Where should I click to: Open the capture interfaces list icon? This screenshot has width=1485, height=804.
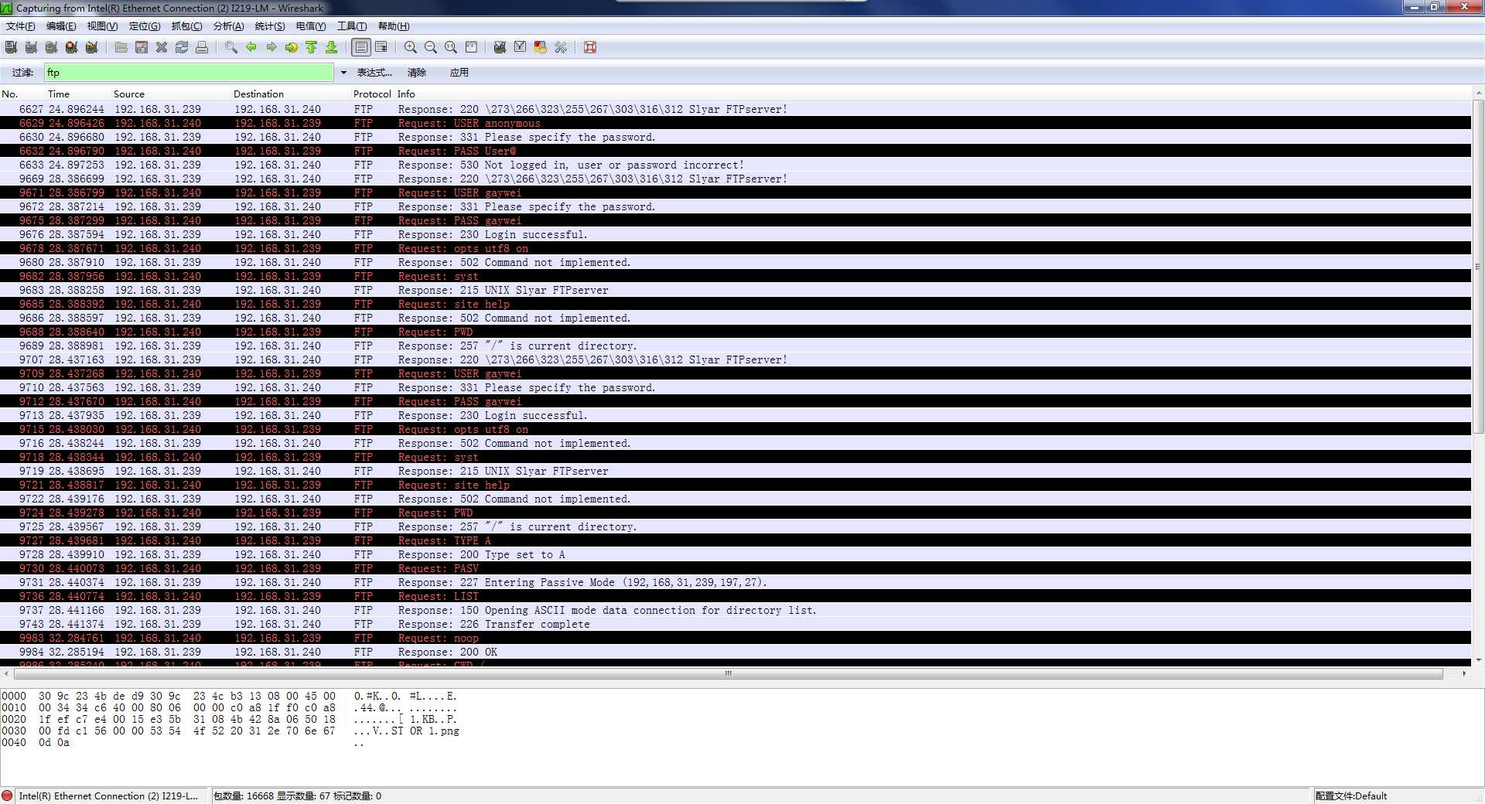point(11,47)
